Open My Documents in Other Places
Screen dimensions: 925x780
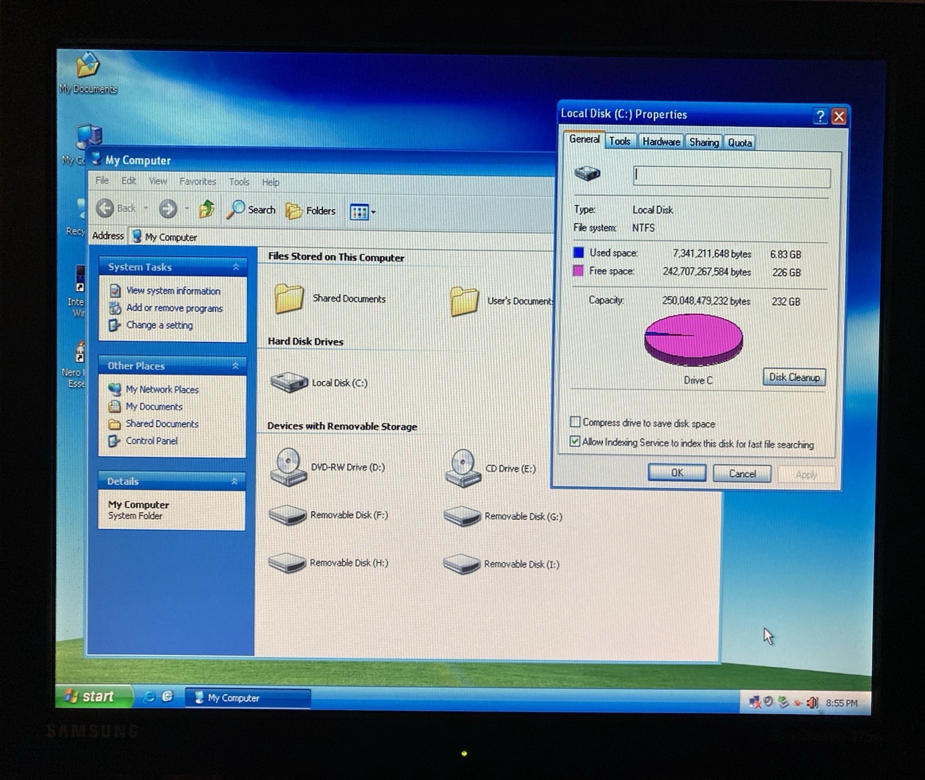coord(154,406)
